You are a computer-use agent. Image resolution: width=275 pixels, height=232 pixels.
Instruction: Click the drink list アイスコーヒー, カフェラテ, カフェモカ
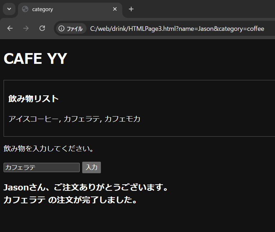tap(74, 119)
